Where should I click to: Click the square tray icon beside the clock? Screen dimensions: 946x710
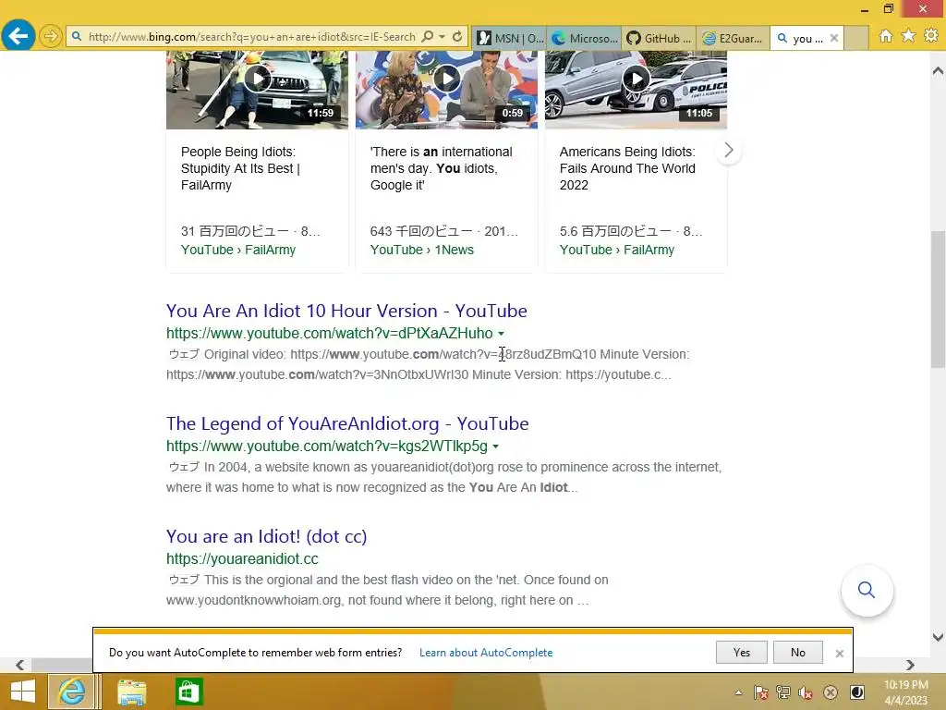(856, 692)
